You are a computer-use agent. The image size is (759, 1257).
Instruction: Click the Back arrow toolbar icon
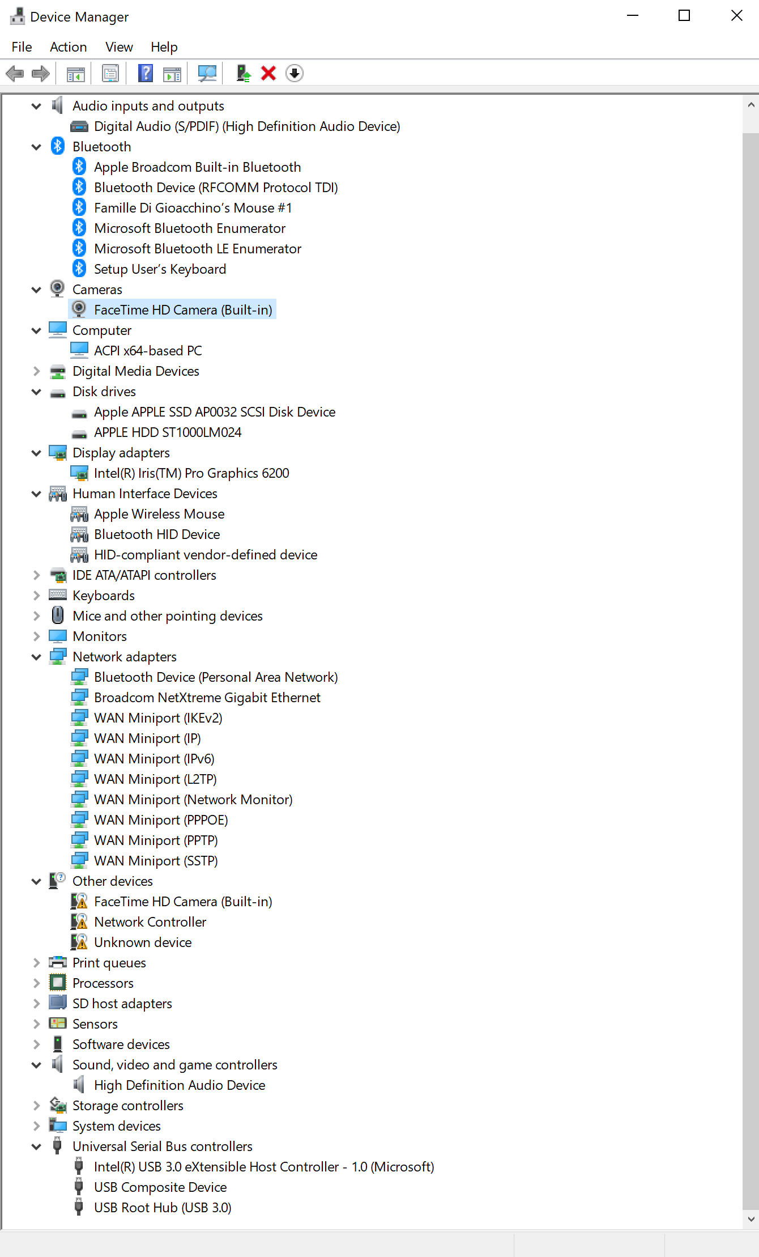click(15, 73)
